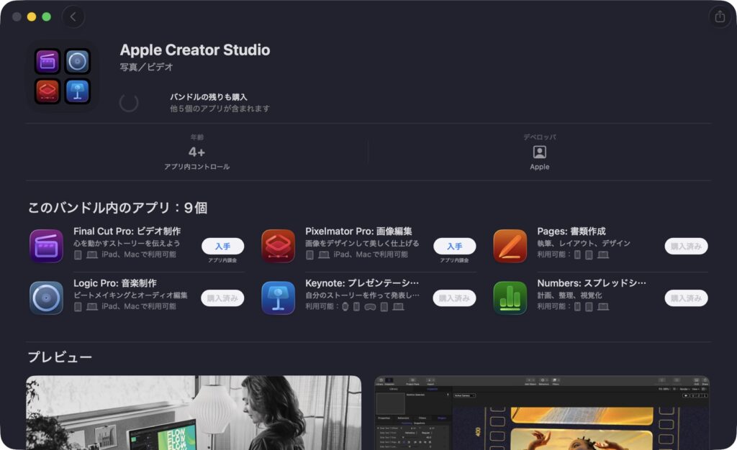Click the back arrow button
This screenshot has width=737, height=450.
coord(73,17)
